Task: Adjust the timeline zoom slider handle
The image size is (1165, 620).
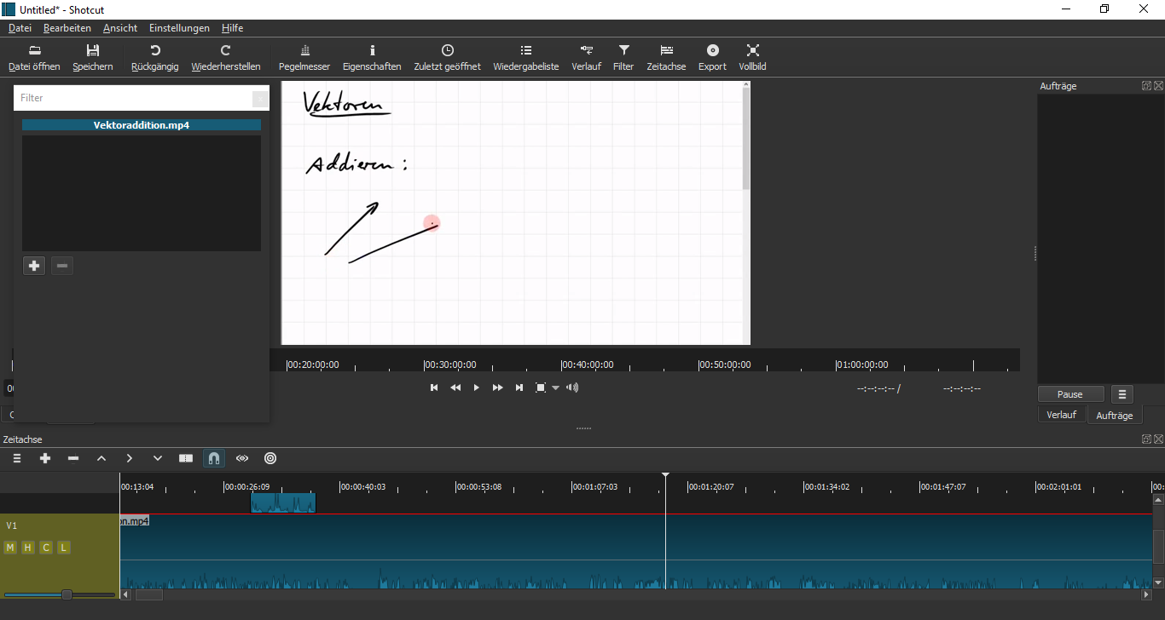Action: pyautogui.click(x=67, y=594)
